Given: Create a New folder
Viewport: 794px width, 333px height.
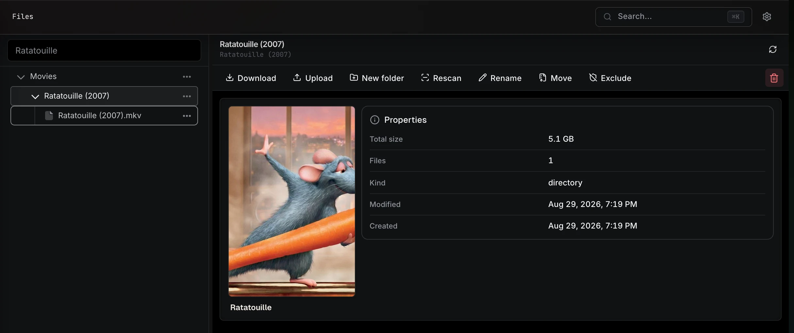Looking at the screenshot, I should click(x=377, y=78).
